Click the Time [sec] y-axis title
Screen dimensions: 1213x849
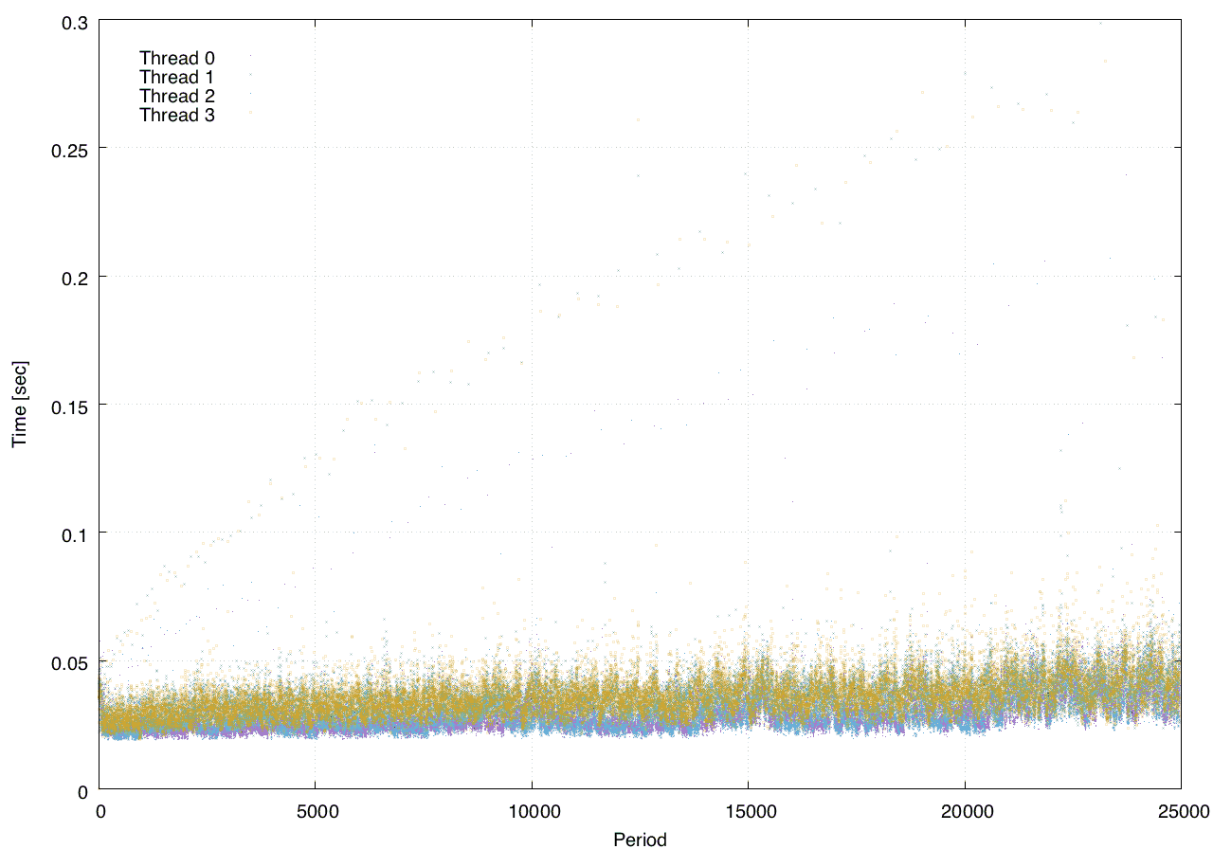pos(20,404)
